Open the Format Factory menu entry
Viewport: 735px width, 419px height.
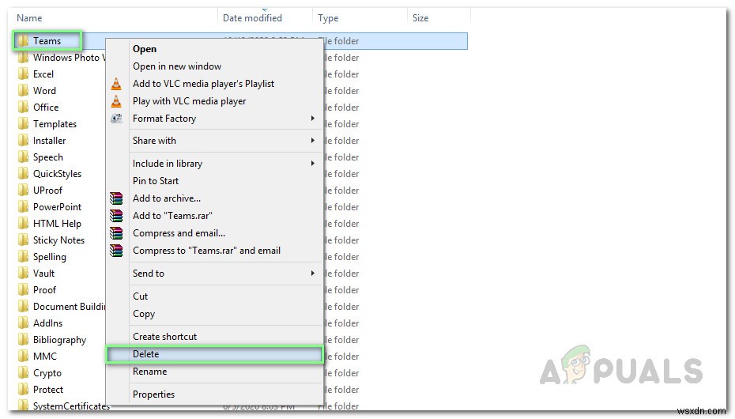(164, 119)
